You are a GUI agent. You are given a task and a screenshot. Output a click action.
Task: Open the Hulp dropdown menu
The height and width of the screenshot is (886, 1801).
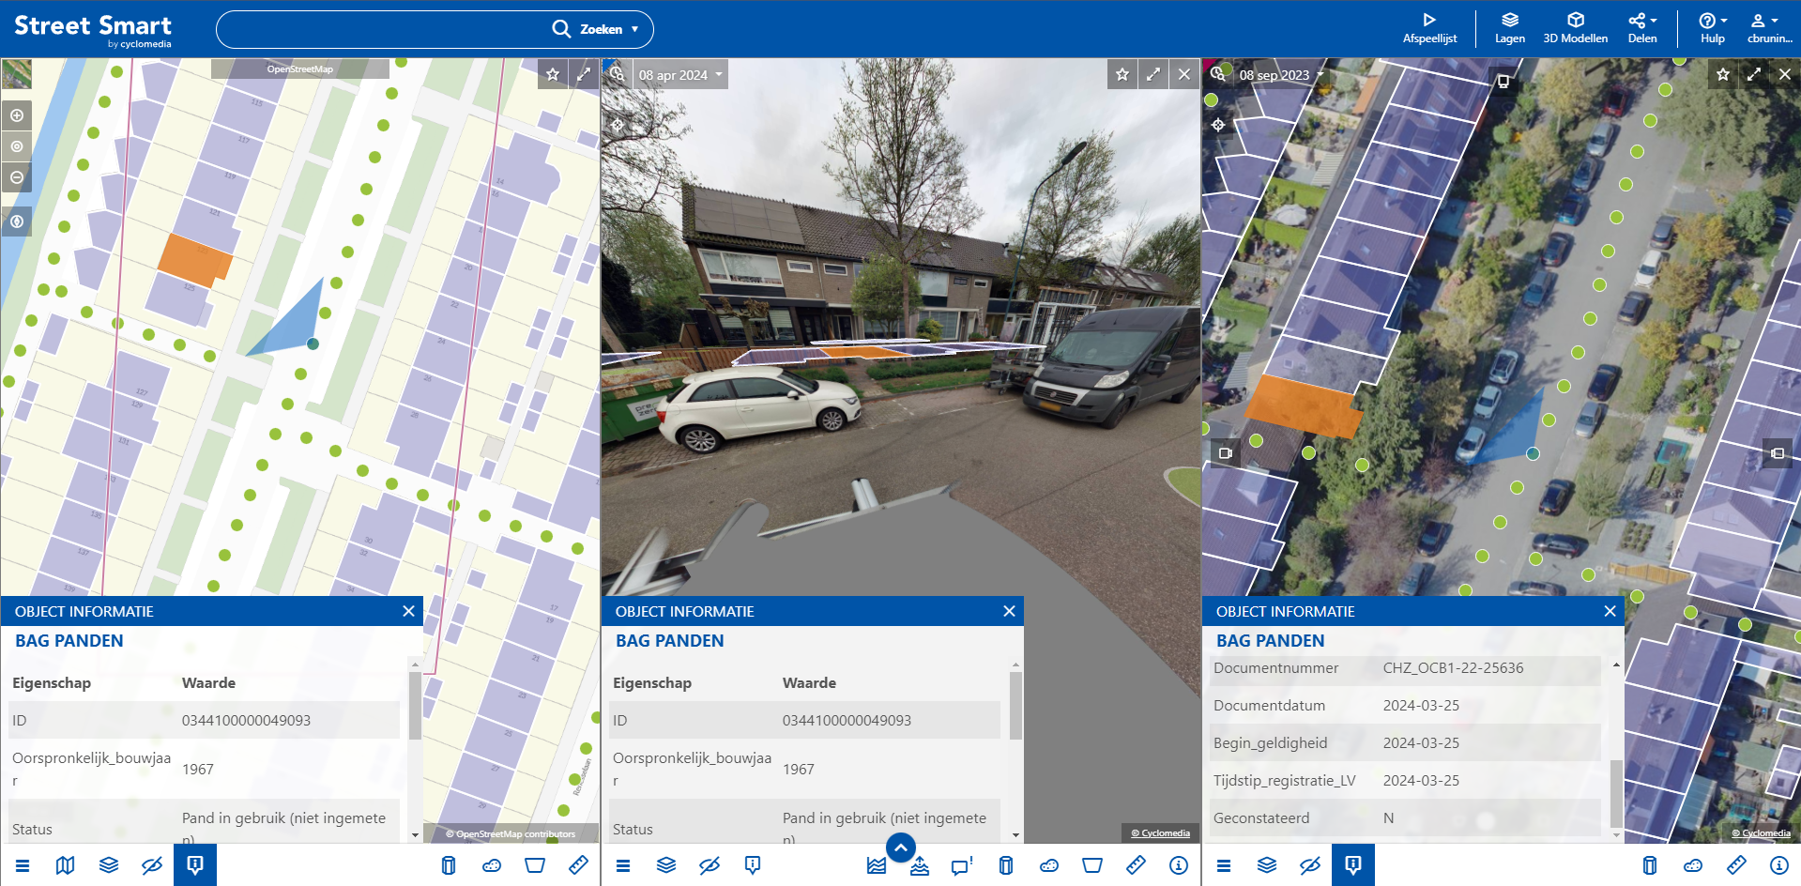[x=1711, y=28]
